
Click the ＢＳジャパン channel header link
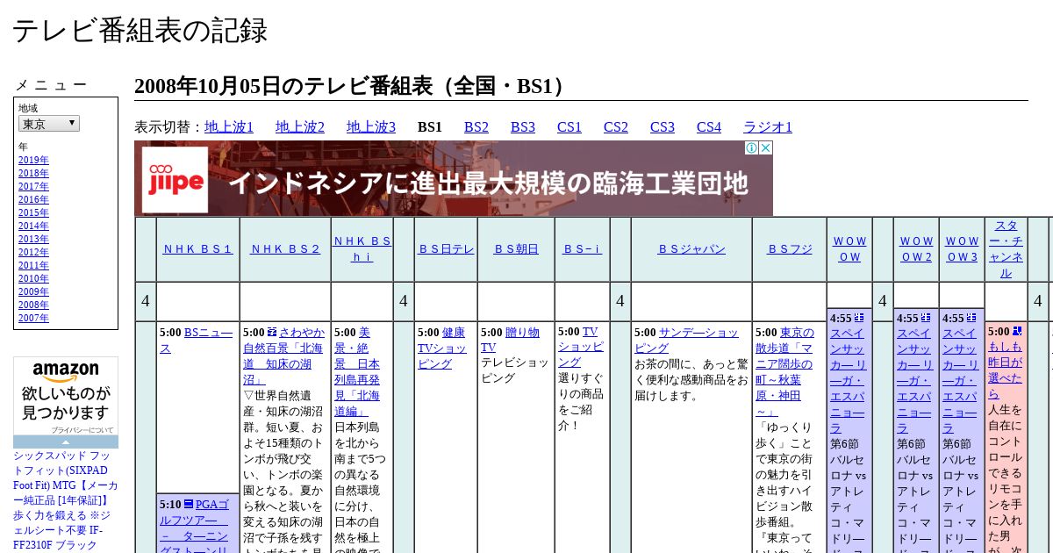point(691,249)
